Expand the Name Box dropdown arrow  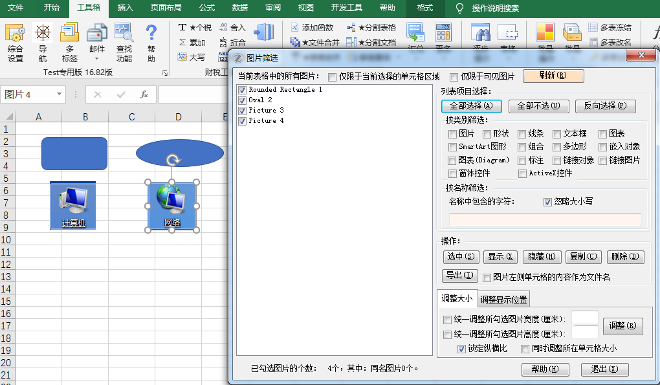tap(60, 94)
